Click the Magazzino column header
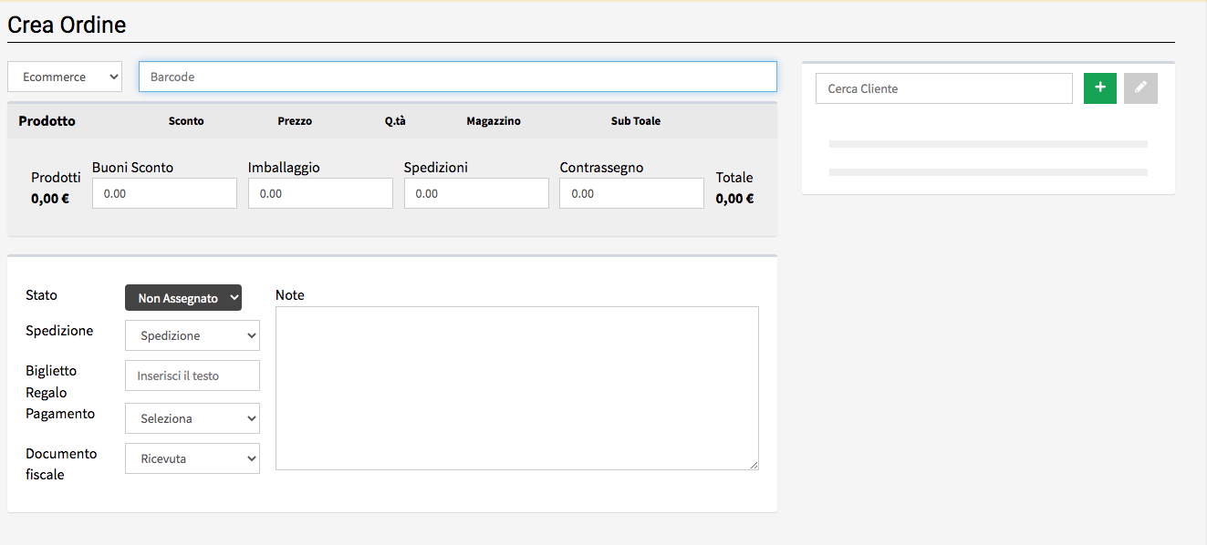This screenshot has height=545, width=1207. [x=494, y=121]
